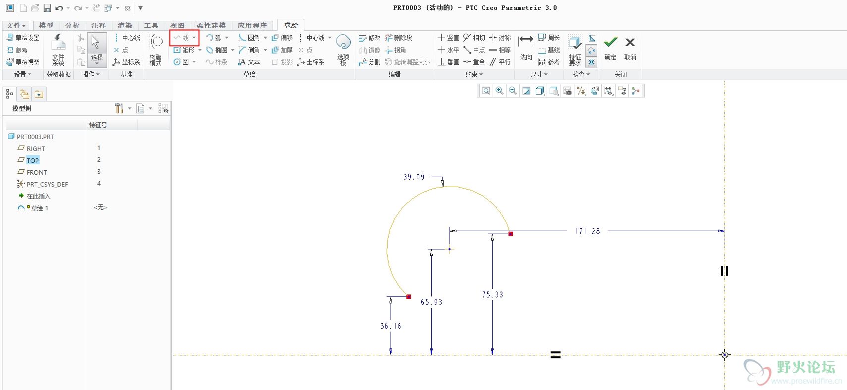The width and height of the screenshot is (847, 390).
Task: Click the Zoom In magnifier icon
Action: [x=500, y=91]
